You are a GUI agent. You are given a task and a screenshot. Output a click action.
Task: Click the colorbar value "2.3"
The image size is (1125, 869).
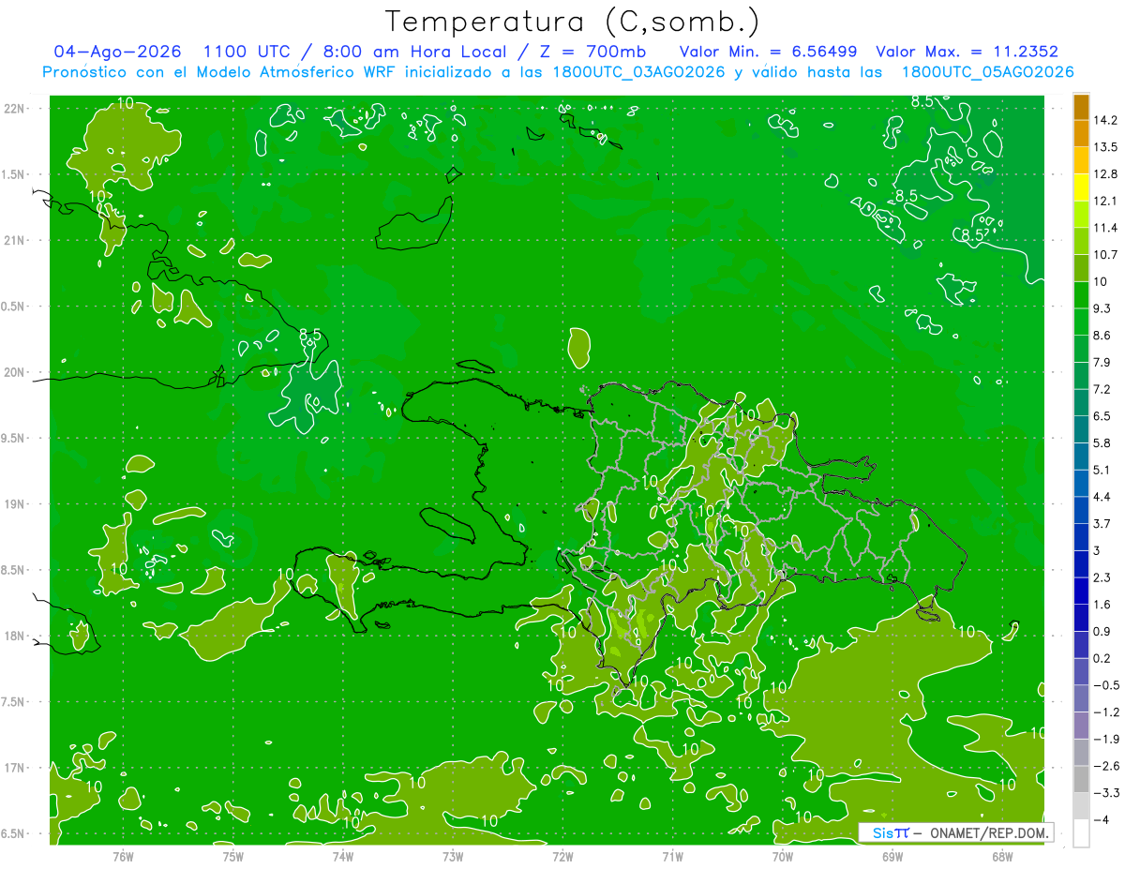(1102, 577)
